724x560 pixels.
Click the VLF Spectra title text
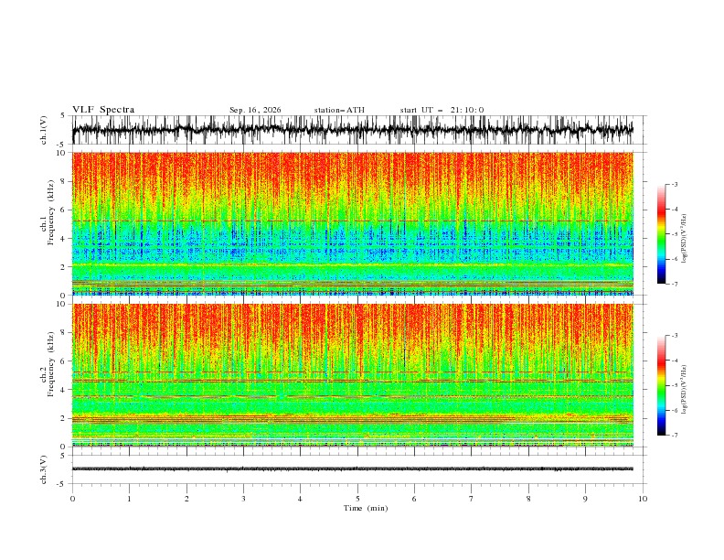point(103,110)
